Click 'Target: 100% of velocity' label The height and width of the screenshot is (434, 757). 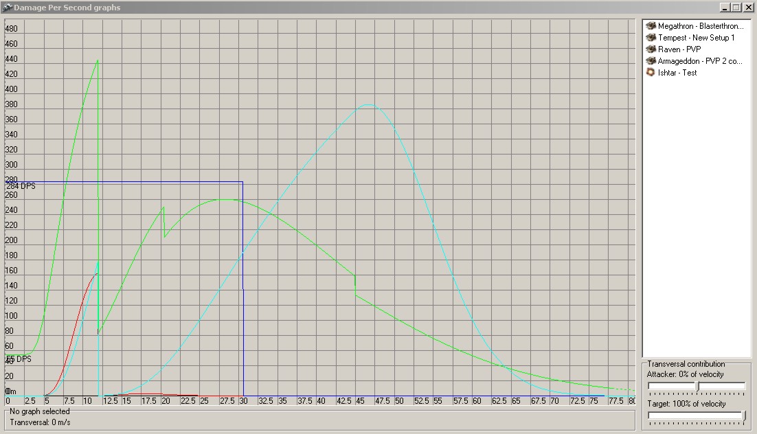[x=686, y=404]
